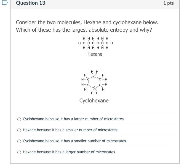Select radio: Cyclohexane, smaller number of microstates
This screenshot has height=166, width=187.
(x=19, y=141)
